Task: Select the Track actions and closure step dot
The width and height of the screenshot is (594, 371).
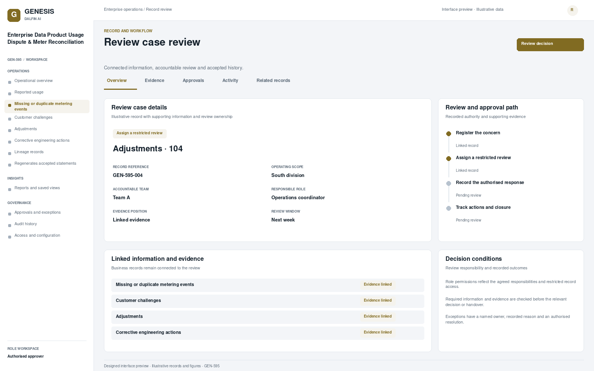Action: point(448,208)
